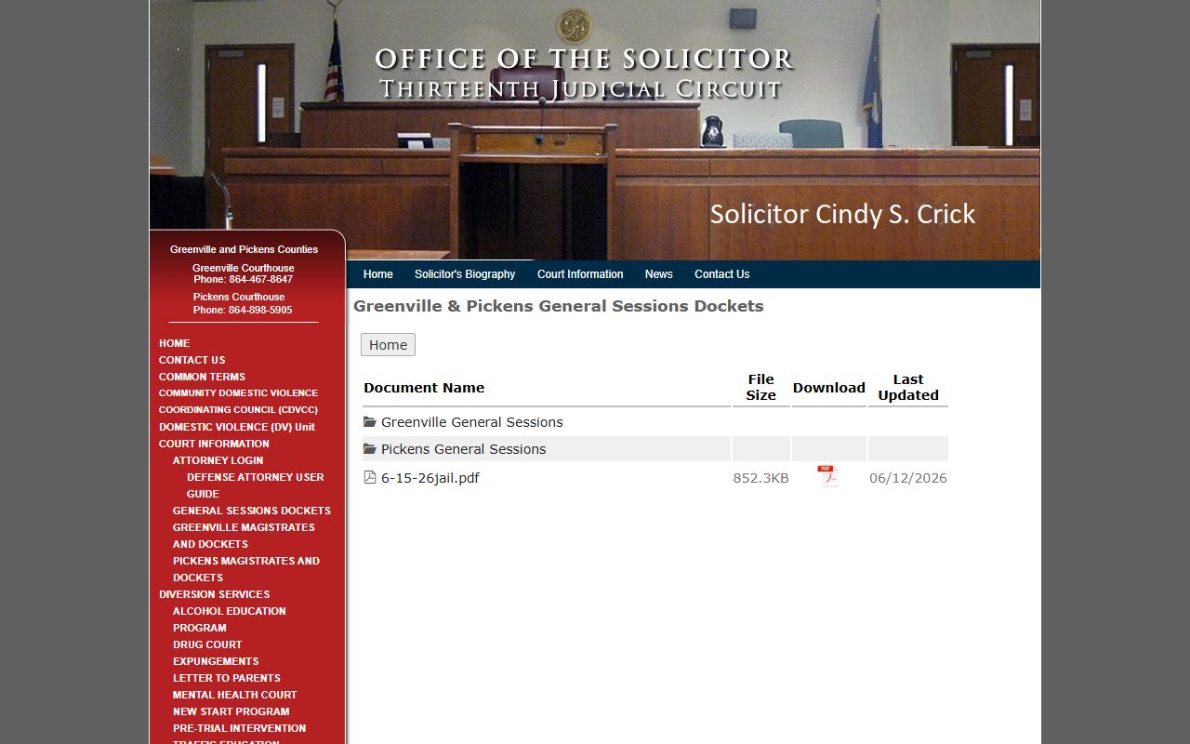1190x744 pixels.
Task: Open LETTER TO PARENTS link
Action: tap(226, 678)
